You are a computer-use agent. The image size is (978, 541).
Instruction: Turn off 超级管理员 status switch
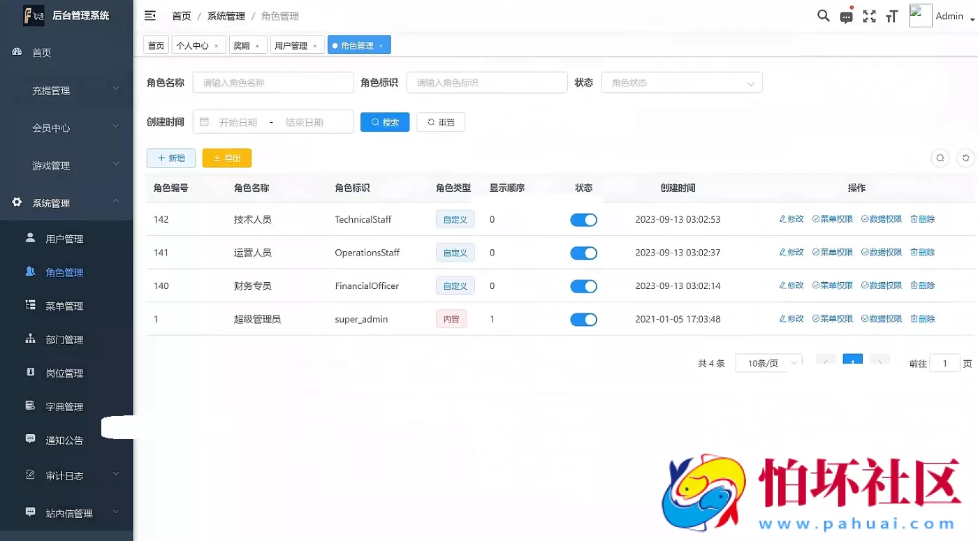click(583, 319)
